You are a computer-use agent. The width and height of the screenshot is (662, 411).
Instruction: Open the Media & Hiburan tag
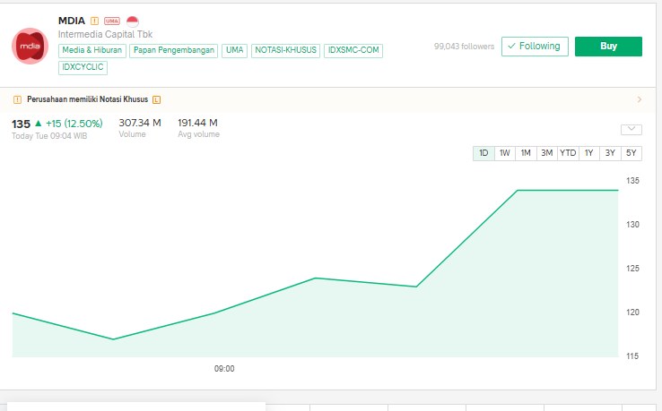click(x=92, y=50)
